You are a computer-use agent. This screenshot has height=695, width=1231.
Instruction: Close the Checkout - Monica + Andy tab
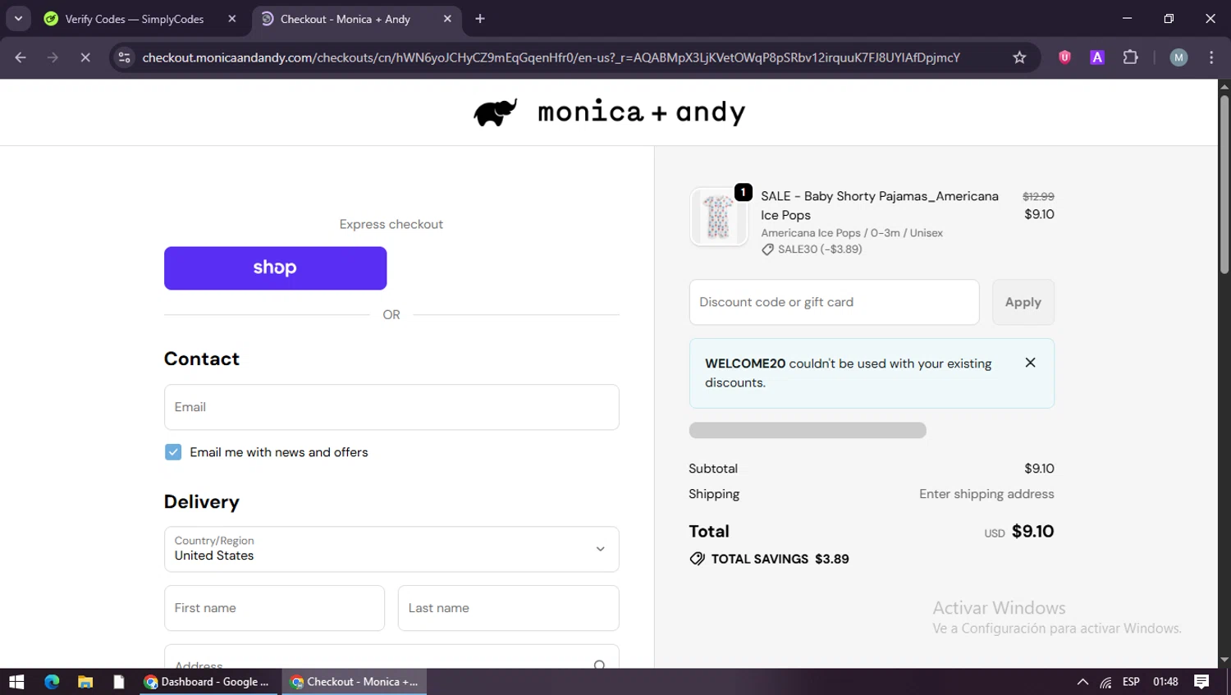(447, 19)
